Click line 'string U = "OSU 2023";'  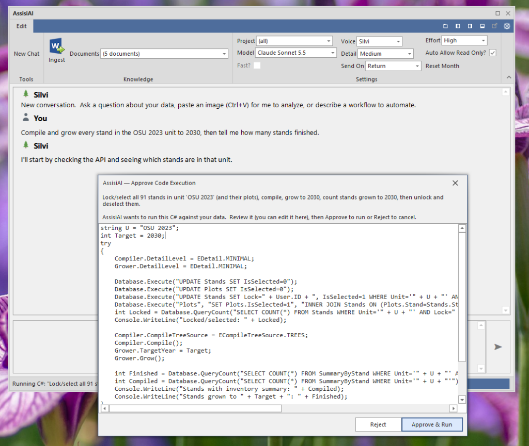coord(139,228)
